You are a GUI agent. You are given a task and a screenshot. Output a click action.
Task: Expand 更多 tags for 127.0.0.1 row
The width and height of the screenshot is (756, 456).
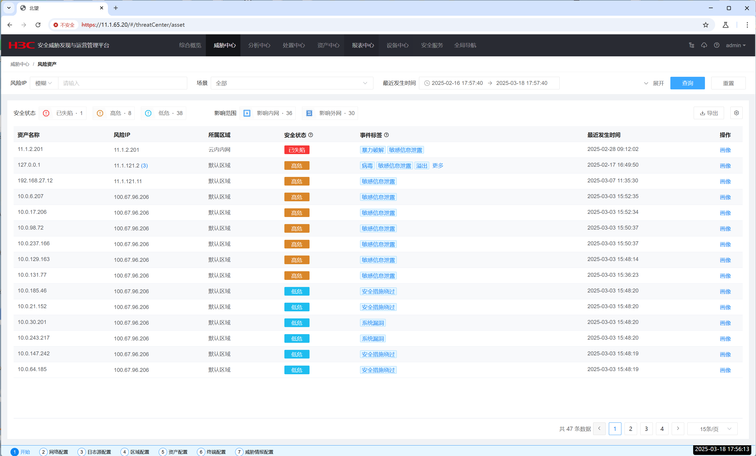(438, 166)
